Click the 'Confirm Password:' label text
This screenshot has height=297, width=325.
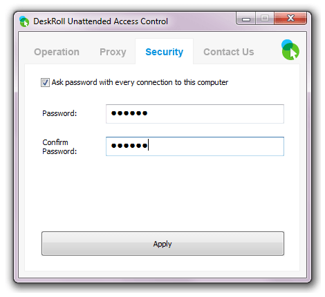59,146
